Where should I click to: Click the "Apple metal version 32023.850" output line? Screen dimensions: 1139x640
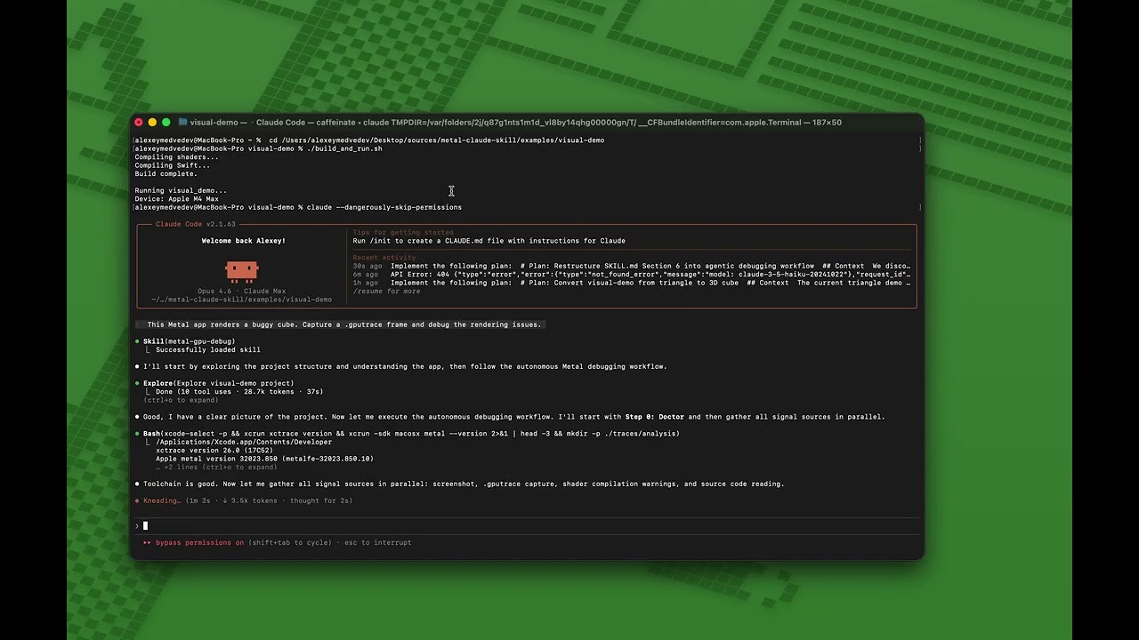tap(264, 459)
